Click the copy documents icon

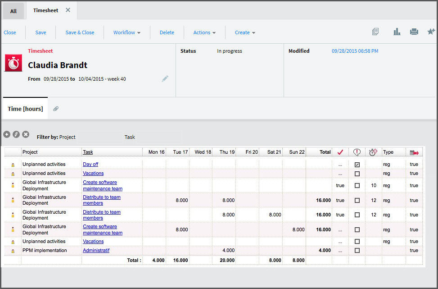375,32
